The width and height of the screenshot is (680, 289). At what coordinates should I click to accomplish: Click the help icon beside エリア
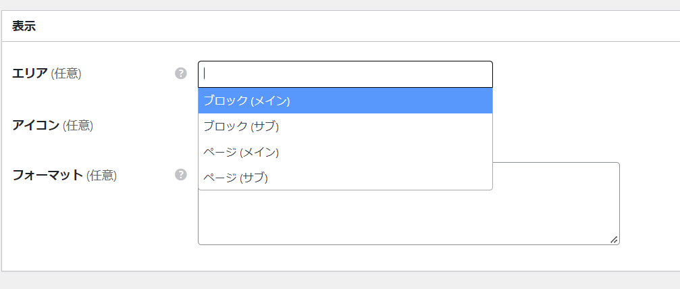pyautogui.click(x=180, y=74)
